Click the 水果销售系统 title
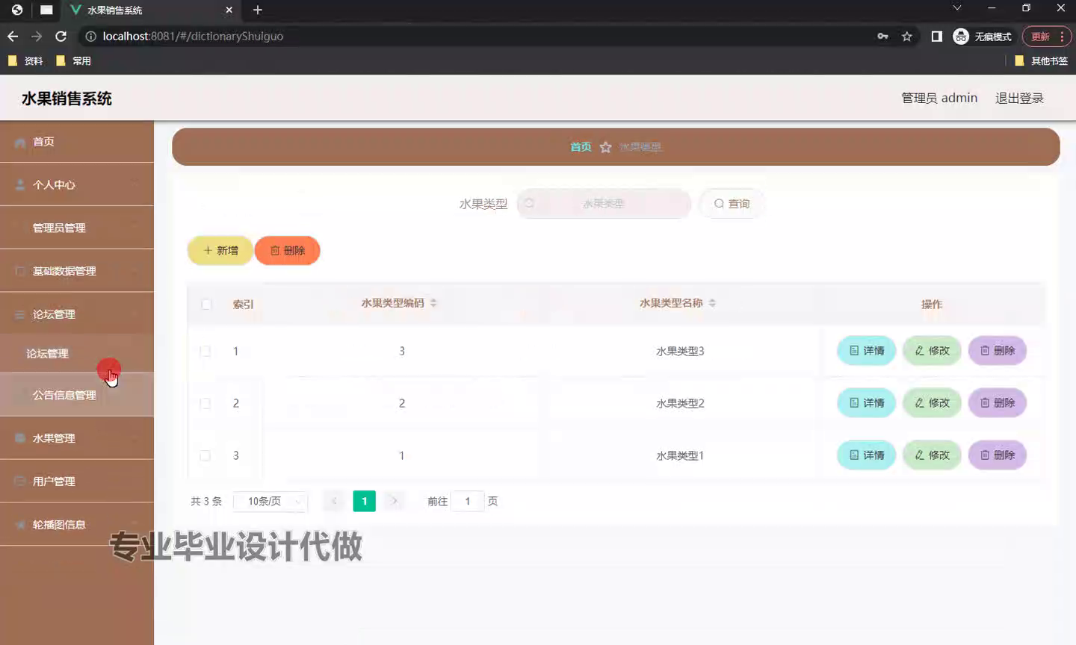 pos(67,99)
